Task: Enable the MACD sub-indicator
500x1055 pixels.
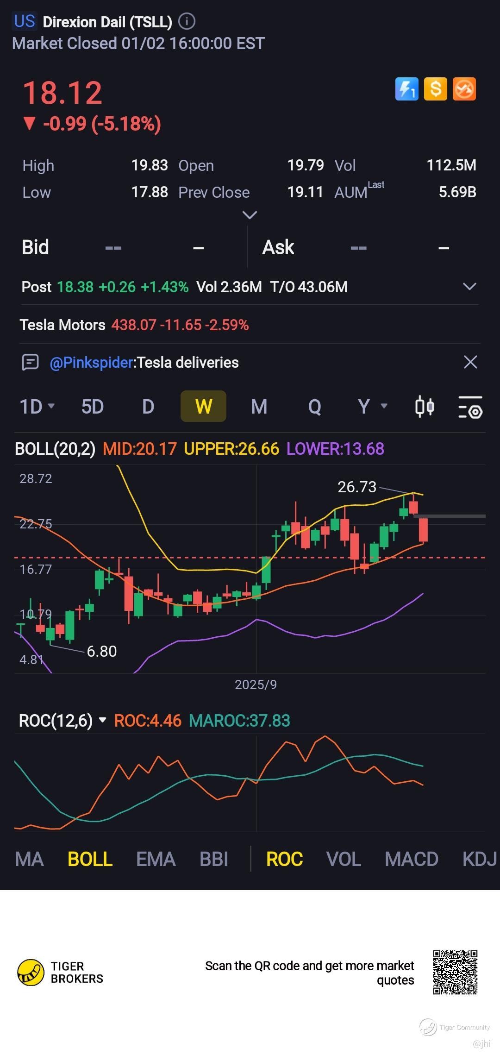Action: coord(412,859)
